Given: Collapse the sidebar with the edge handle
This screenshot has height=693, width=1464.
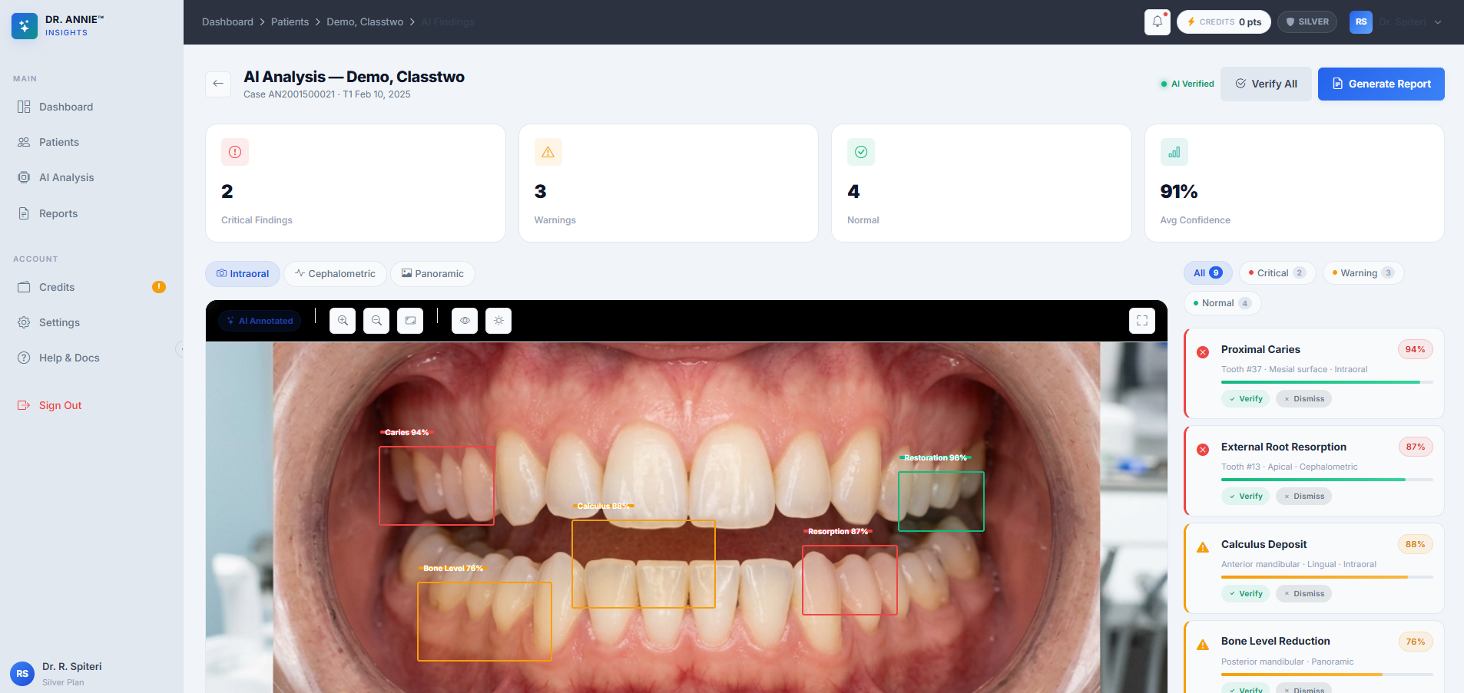Looking at the screenshot, I should click(x=181, y=349).
